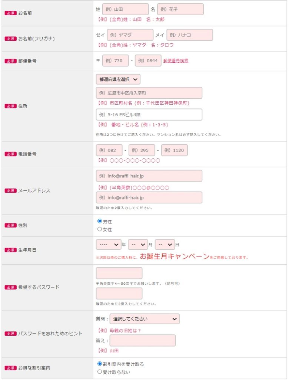Viewport: 289px width, 380px height.
Task: Click the first email address field
Action: 149,176
